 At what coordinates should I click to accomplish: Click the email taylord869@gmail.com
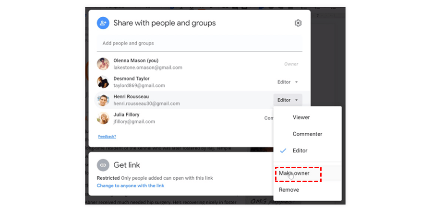[x=139, y=86]
